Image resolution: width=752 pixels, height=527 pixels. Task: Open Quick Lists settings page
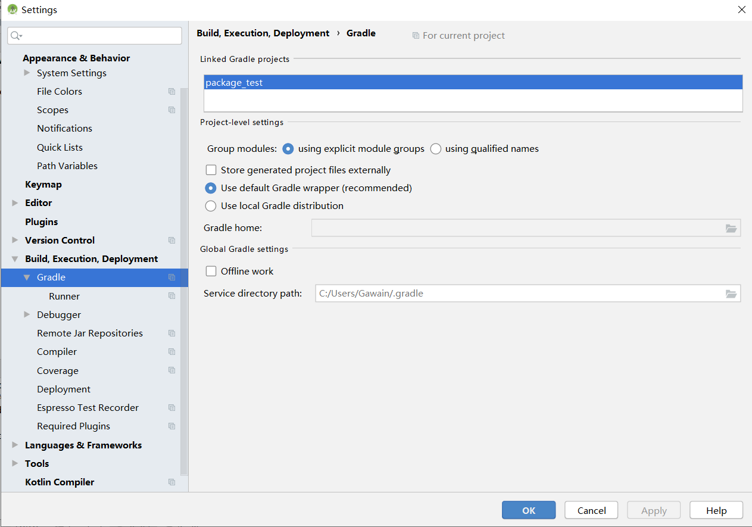[60, 148]
